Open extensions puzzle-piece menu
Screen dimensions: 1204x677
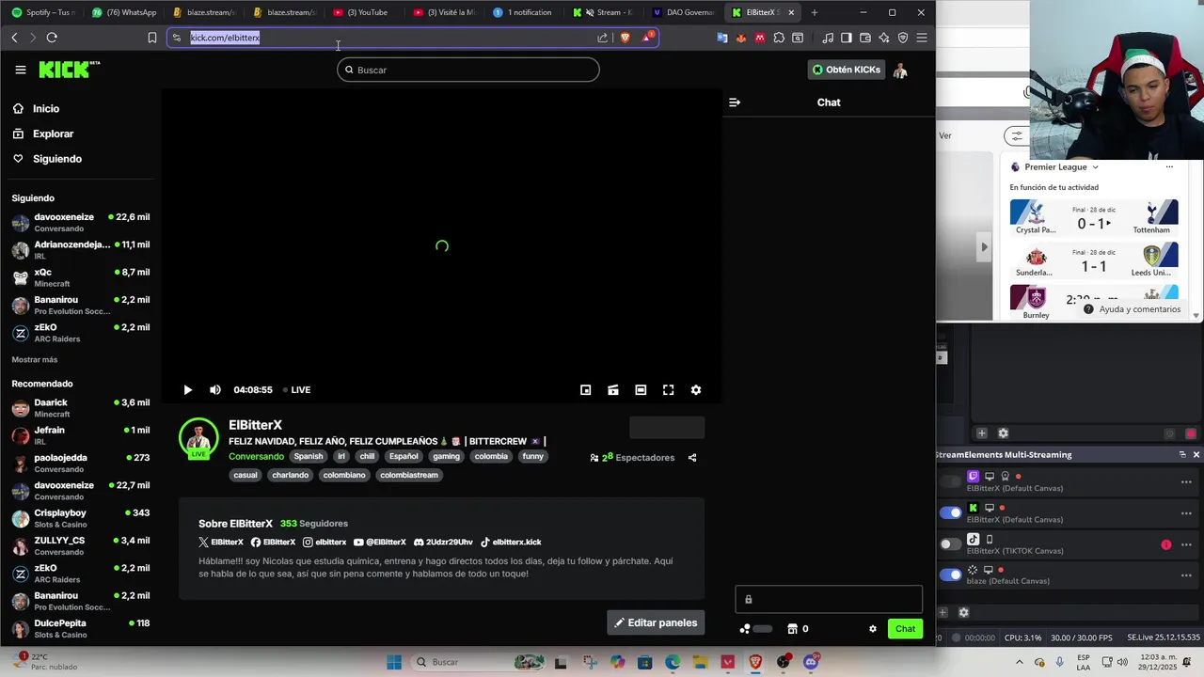pos(779,38)
